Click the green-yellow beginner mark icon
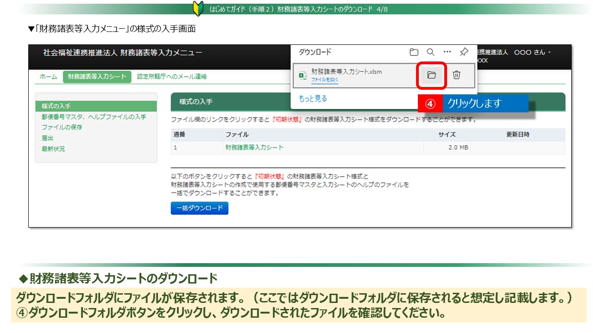Screen dimensions: 593x333 198,9
